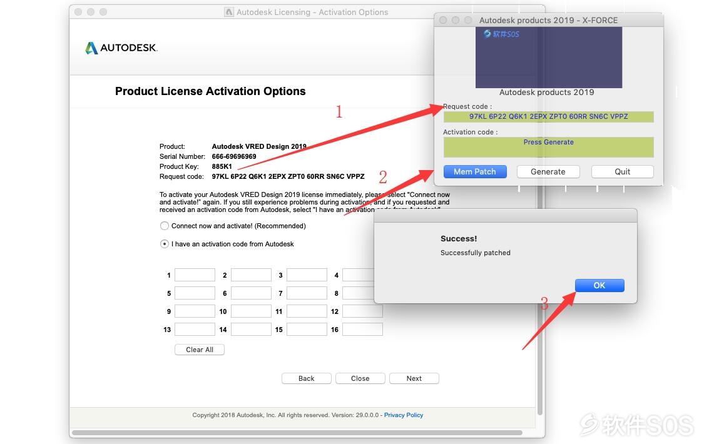The width and height of the screenshot is (704, 444).
Task: Click Next to continue activation
Action: point(414,378)
